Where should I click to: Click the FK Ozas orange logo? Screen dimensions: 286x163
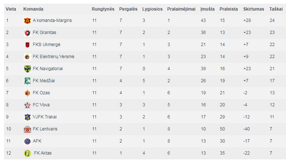coord(27,93)
